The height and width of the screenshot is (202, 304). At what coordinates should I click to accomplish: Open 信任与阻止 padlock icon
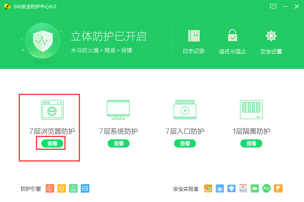[x=233, y=36]
